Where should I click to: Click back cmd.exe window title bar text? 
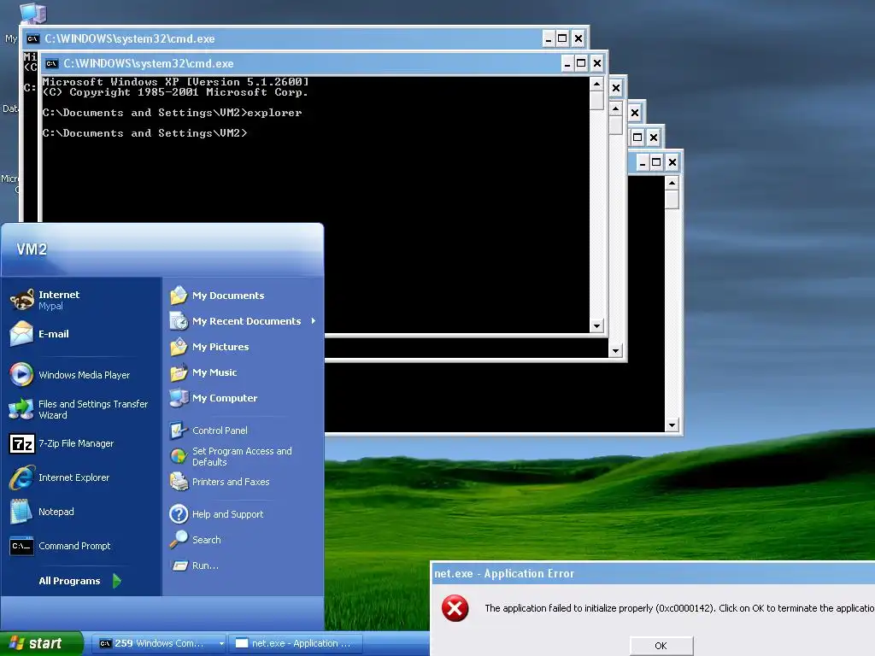(x=130, y=38)
